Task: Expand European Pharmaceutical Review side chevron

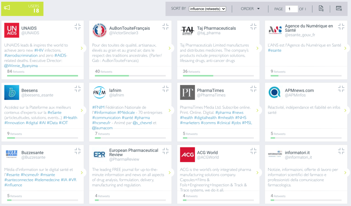Action: click(x=169, y=173)
